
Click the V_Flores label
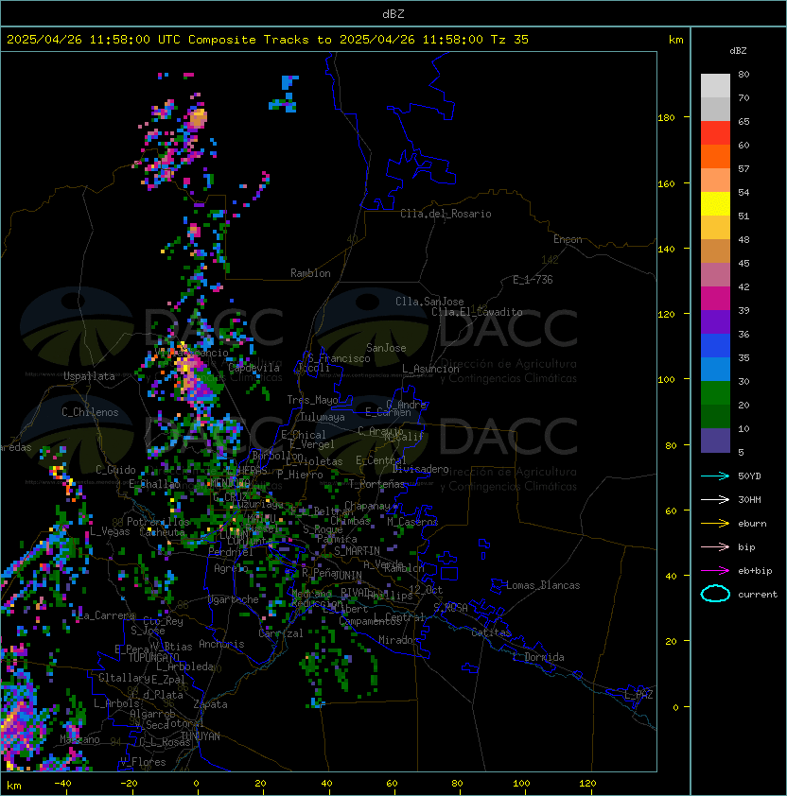pyautogui.click(x=143, y=762)
